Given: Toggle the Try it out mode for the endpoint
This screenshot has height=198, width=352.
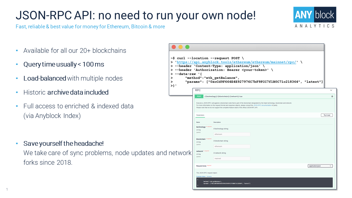Looking at the screenshot, I should 327,115.
